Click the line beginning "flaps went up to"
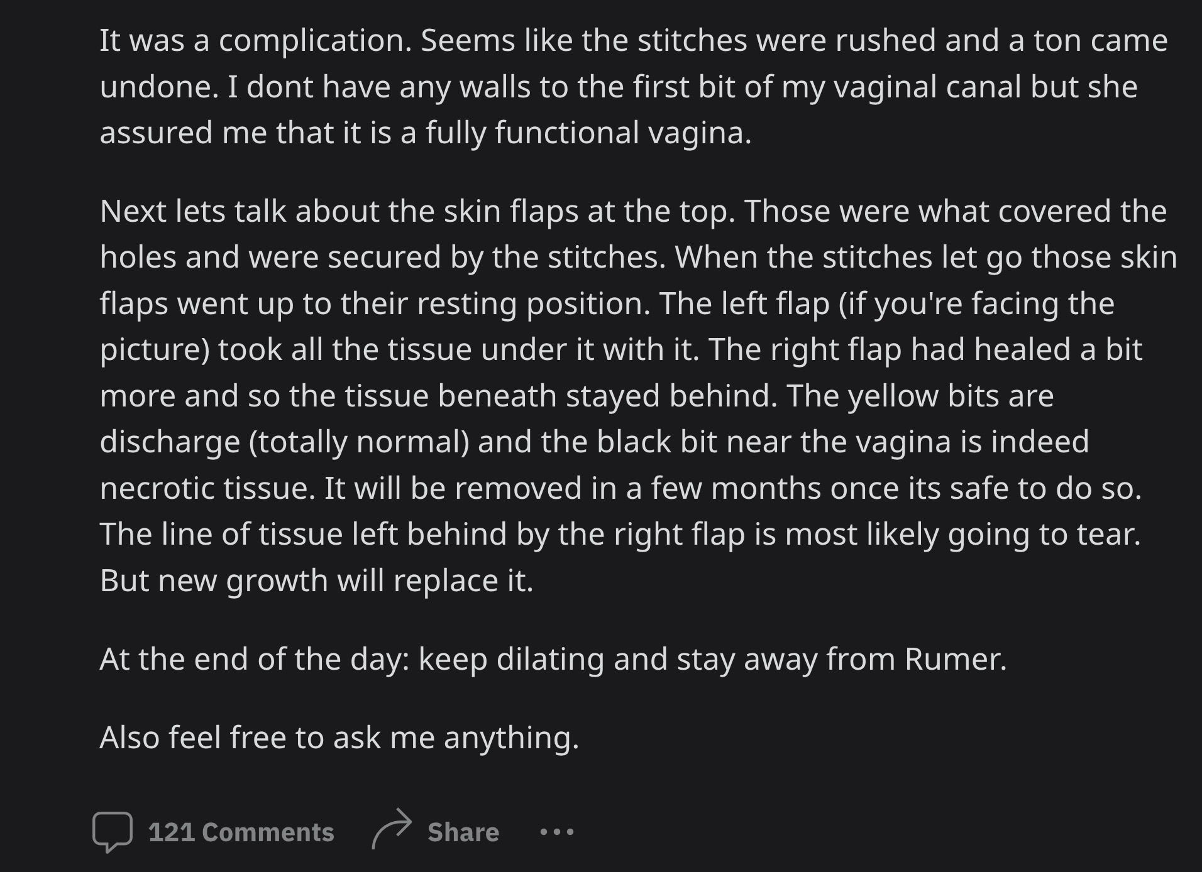1202x872 pixels. click(x=607, y=304)
